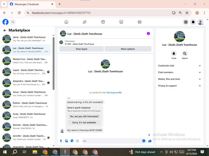The image size is (209, 156).
Task: Click the More options button
Action: click(128, 49)
